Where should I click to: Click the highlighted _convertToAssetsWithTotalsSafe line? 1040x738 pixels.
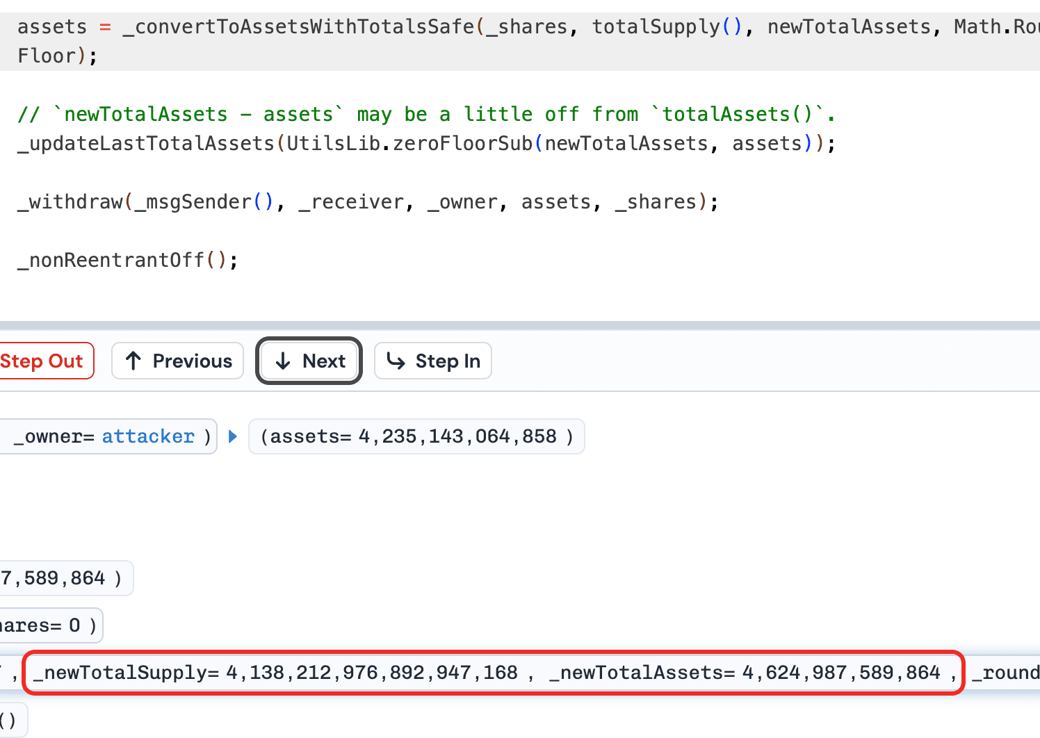click(x=299, y=27)
